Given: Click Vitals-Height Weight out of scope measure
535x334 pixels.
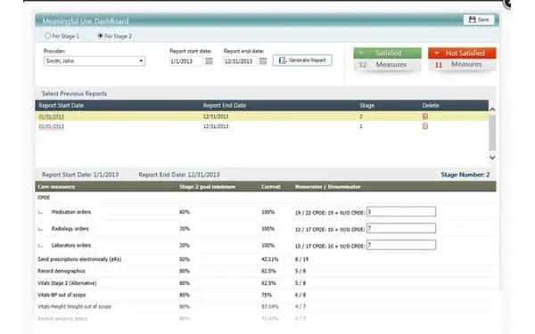Looking at the screenshot, I should [74, 306].
